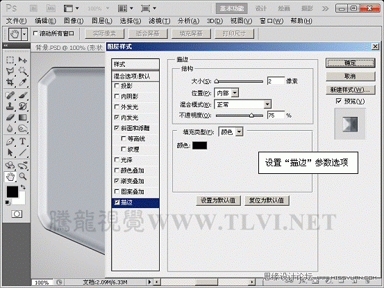Enable Color Overlay (颜色叠加) style
This screenshot has width=384, height=288.
pos(117,170)
